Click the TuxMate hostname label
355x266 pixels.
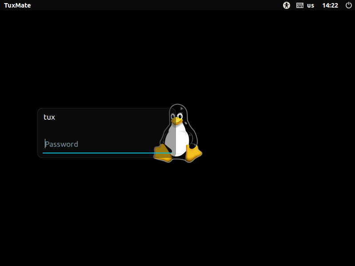click(17, 5)
